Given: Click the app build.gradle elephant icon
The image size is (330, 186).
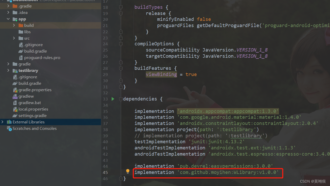Looking at the screenshot, I should 21,51.
